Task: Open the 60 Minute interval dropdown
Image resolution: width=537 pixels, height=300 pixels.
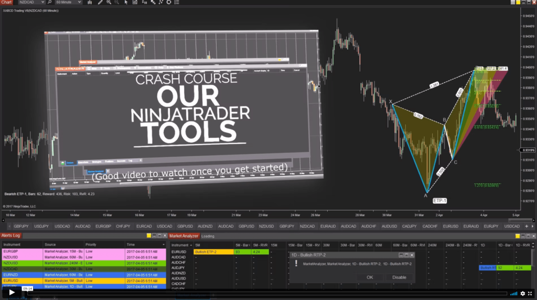Action: coord(69,2)
